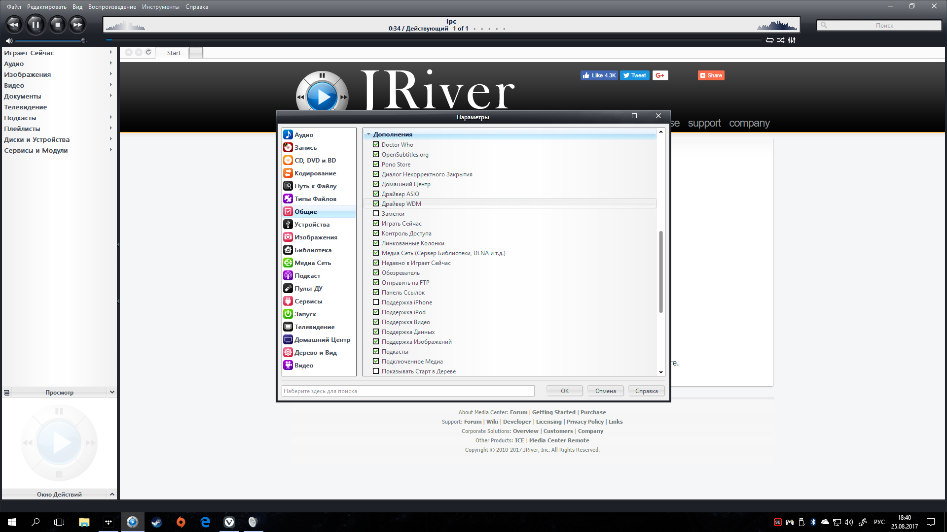Image resolution: width=947 pixels, height=532 pixels.
Task: Open the Файл menu
Action: 14,7
